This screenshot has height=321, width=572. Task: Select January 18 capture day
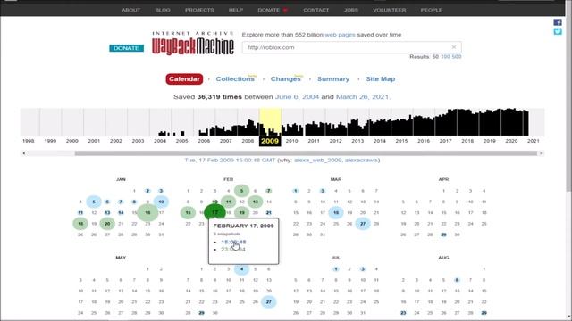[x=80, y=224]
